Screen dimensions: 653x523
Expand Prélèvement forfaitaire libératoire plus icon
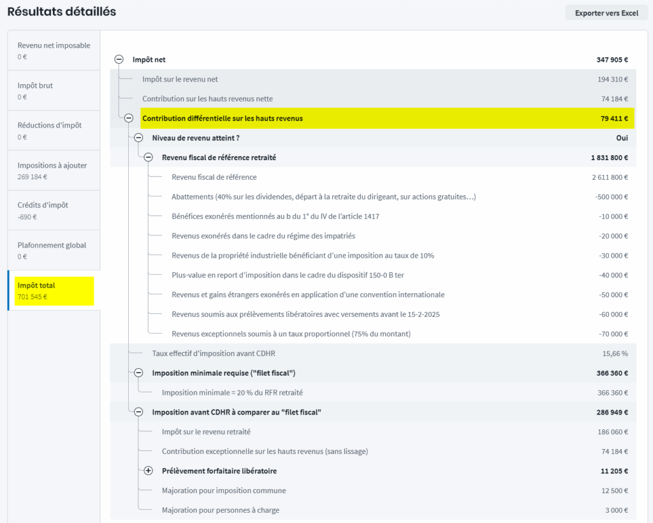(149, 471)
